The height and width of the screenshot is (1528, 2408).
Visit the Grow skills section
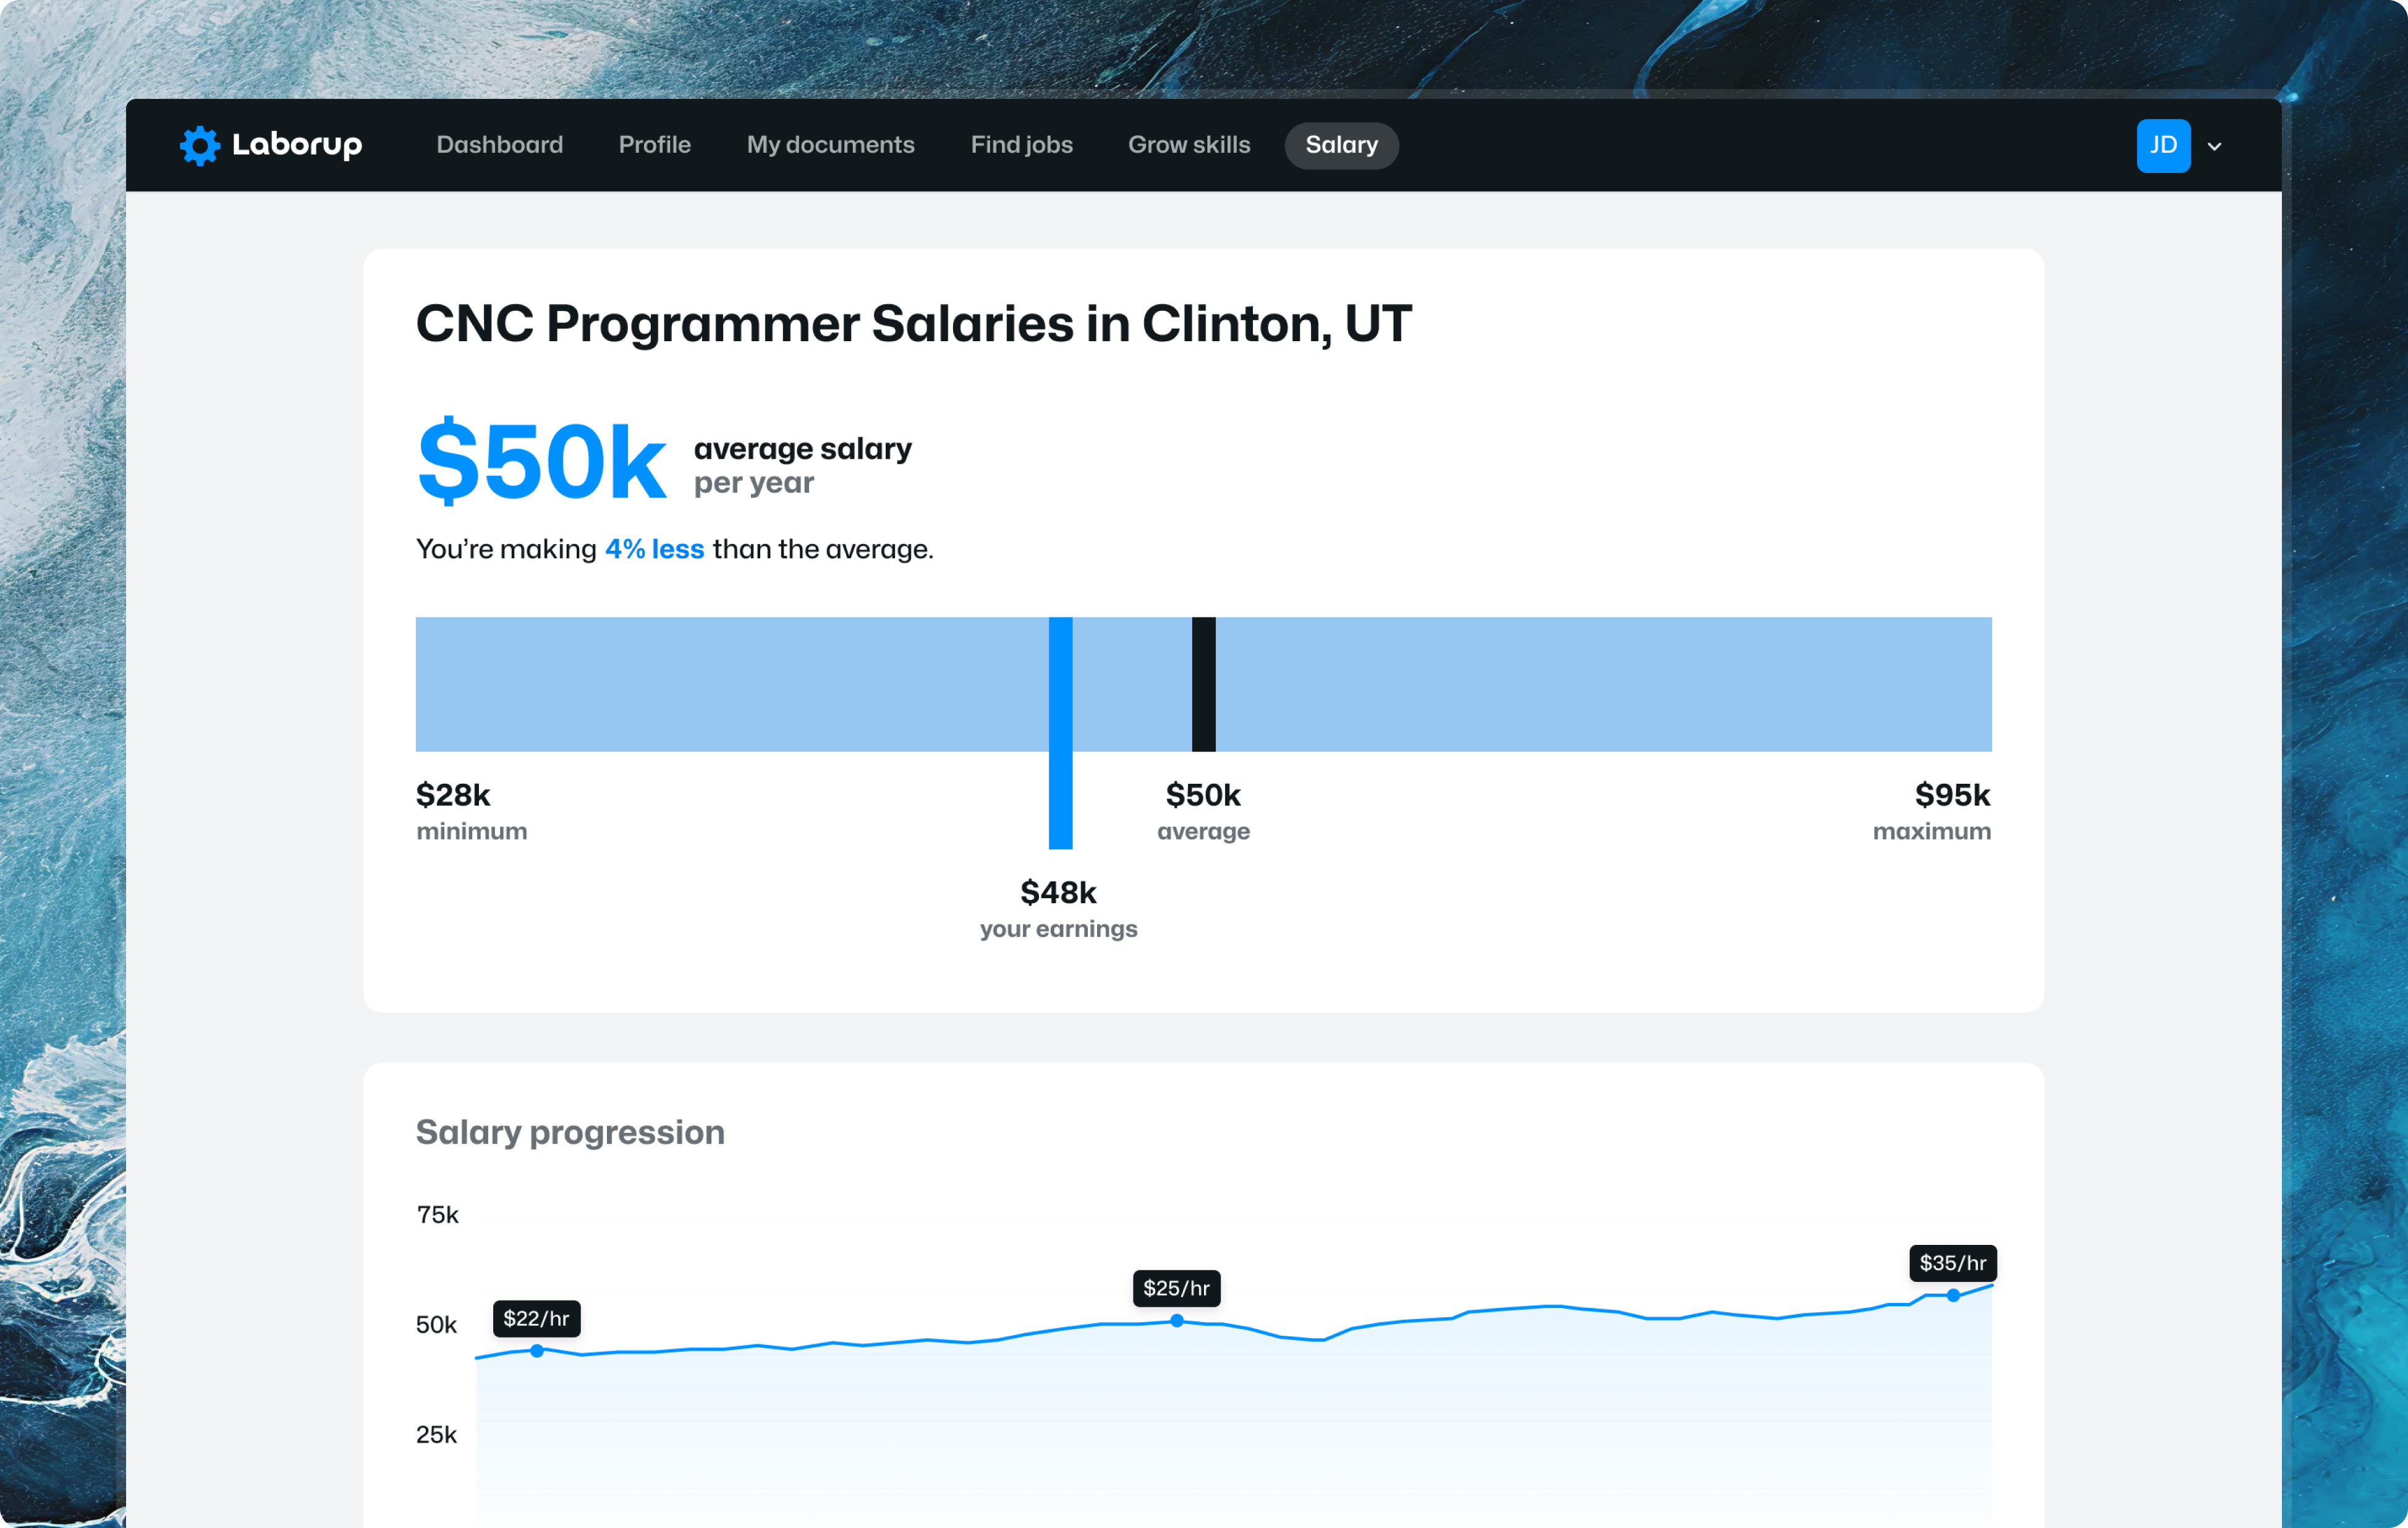1189,145
